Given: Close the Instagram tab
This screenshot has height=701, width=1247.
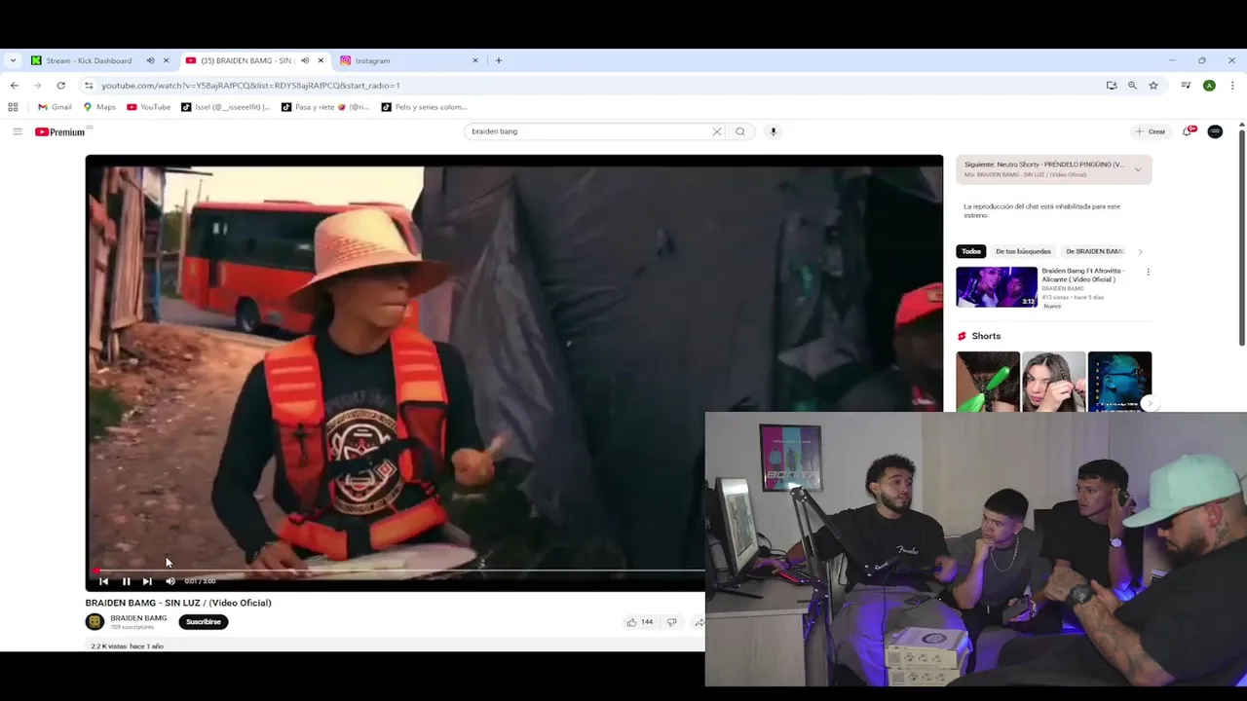Looking at the screenshot, I should point(475,60).
